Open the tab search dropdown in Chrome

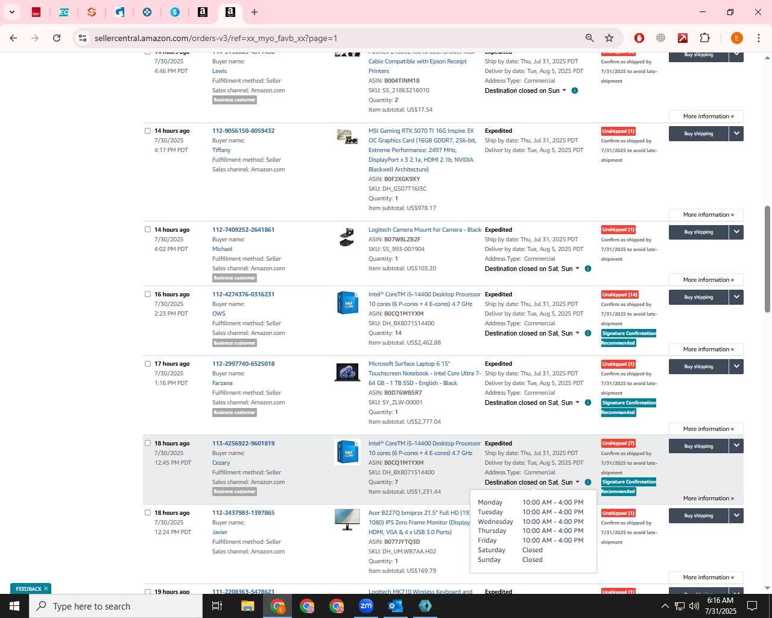pyautogui.click(x=11, y=12)
